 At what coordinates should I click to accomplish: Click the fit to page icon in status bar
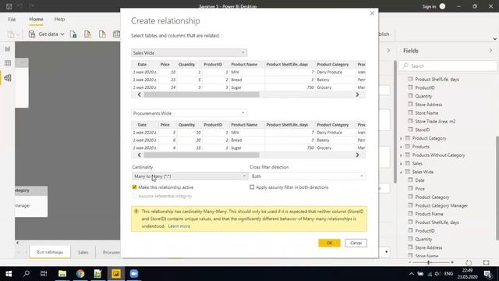click(486, 262)
